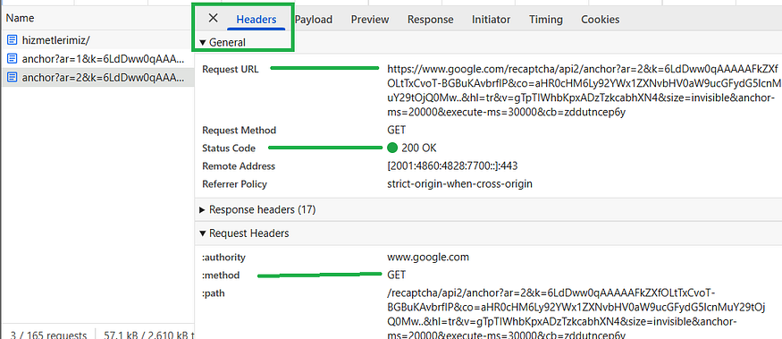Close the request details panel
Viewport: 782px width, 339px height.
pyautogui.click(x=213, y=19)
